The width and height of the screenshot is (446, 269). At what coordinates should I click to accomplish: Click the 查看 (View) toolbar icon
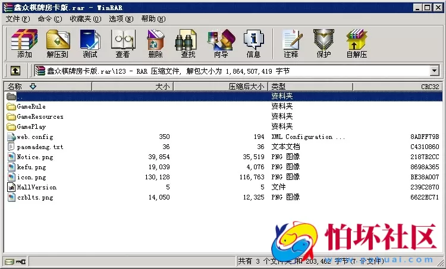click(x=123, y=39)
